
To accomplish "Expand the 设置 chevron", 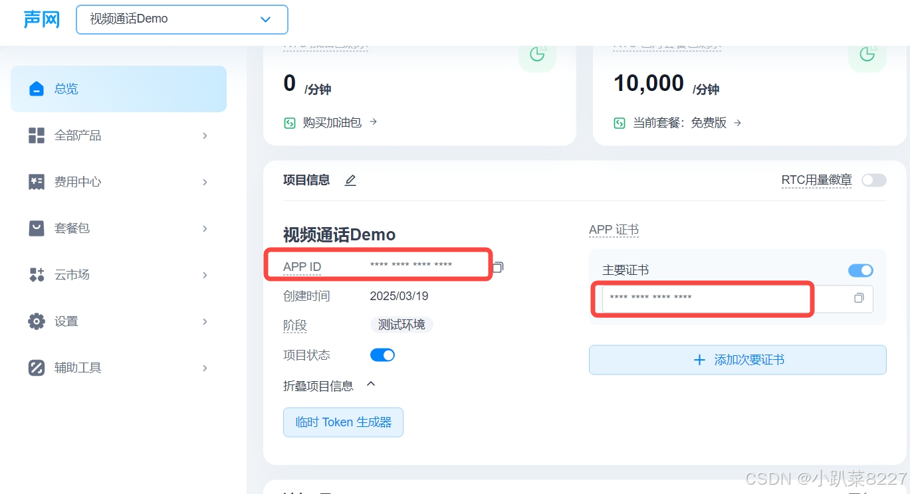I will coord(205,321).
